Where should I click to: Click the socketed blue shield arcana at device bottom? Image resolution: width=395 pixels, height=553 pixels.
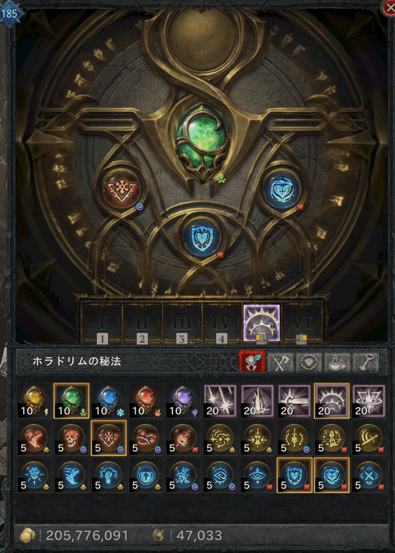tap(202, 237)
